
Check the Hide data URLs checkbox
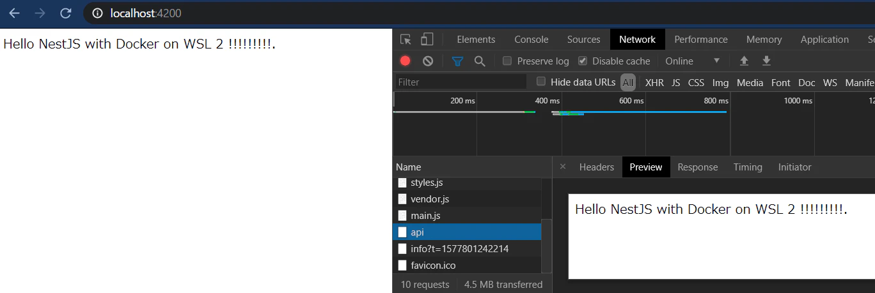click(x=541, y=81)
